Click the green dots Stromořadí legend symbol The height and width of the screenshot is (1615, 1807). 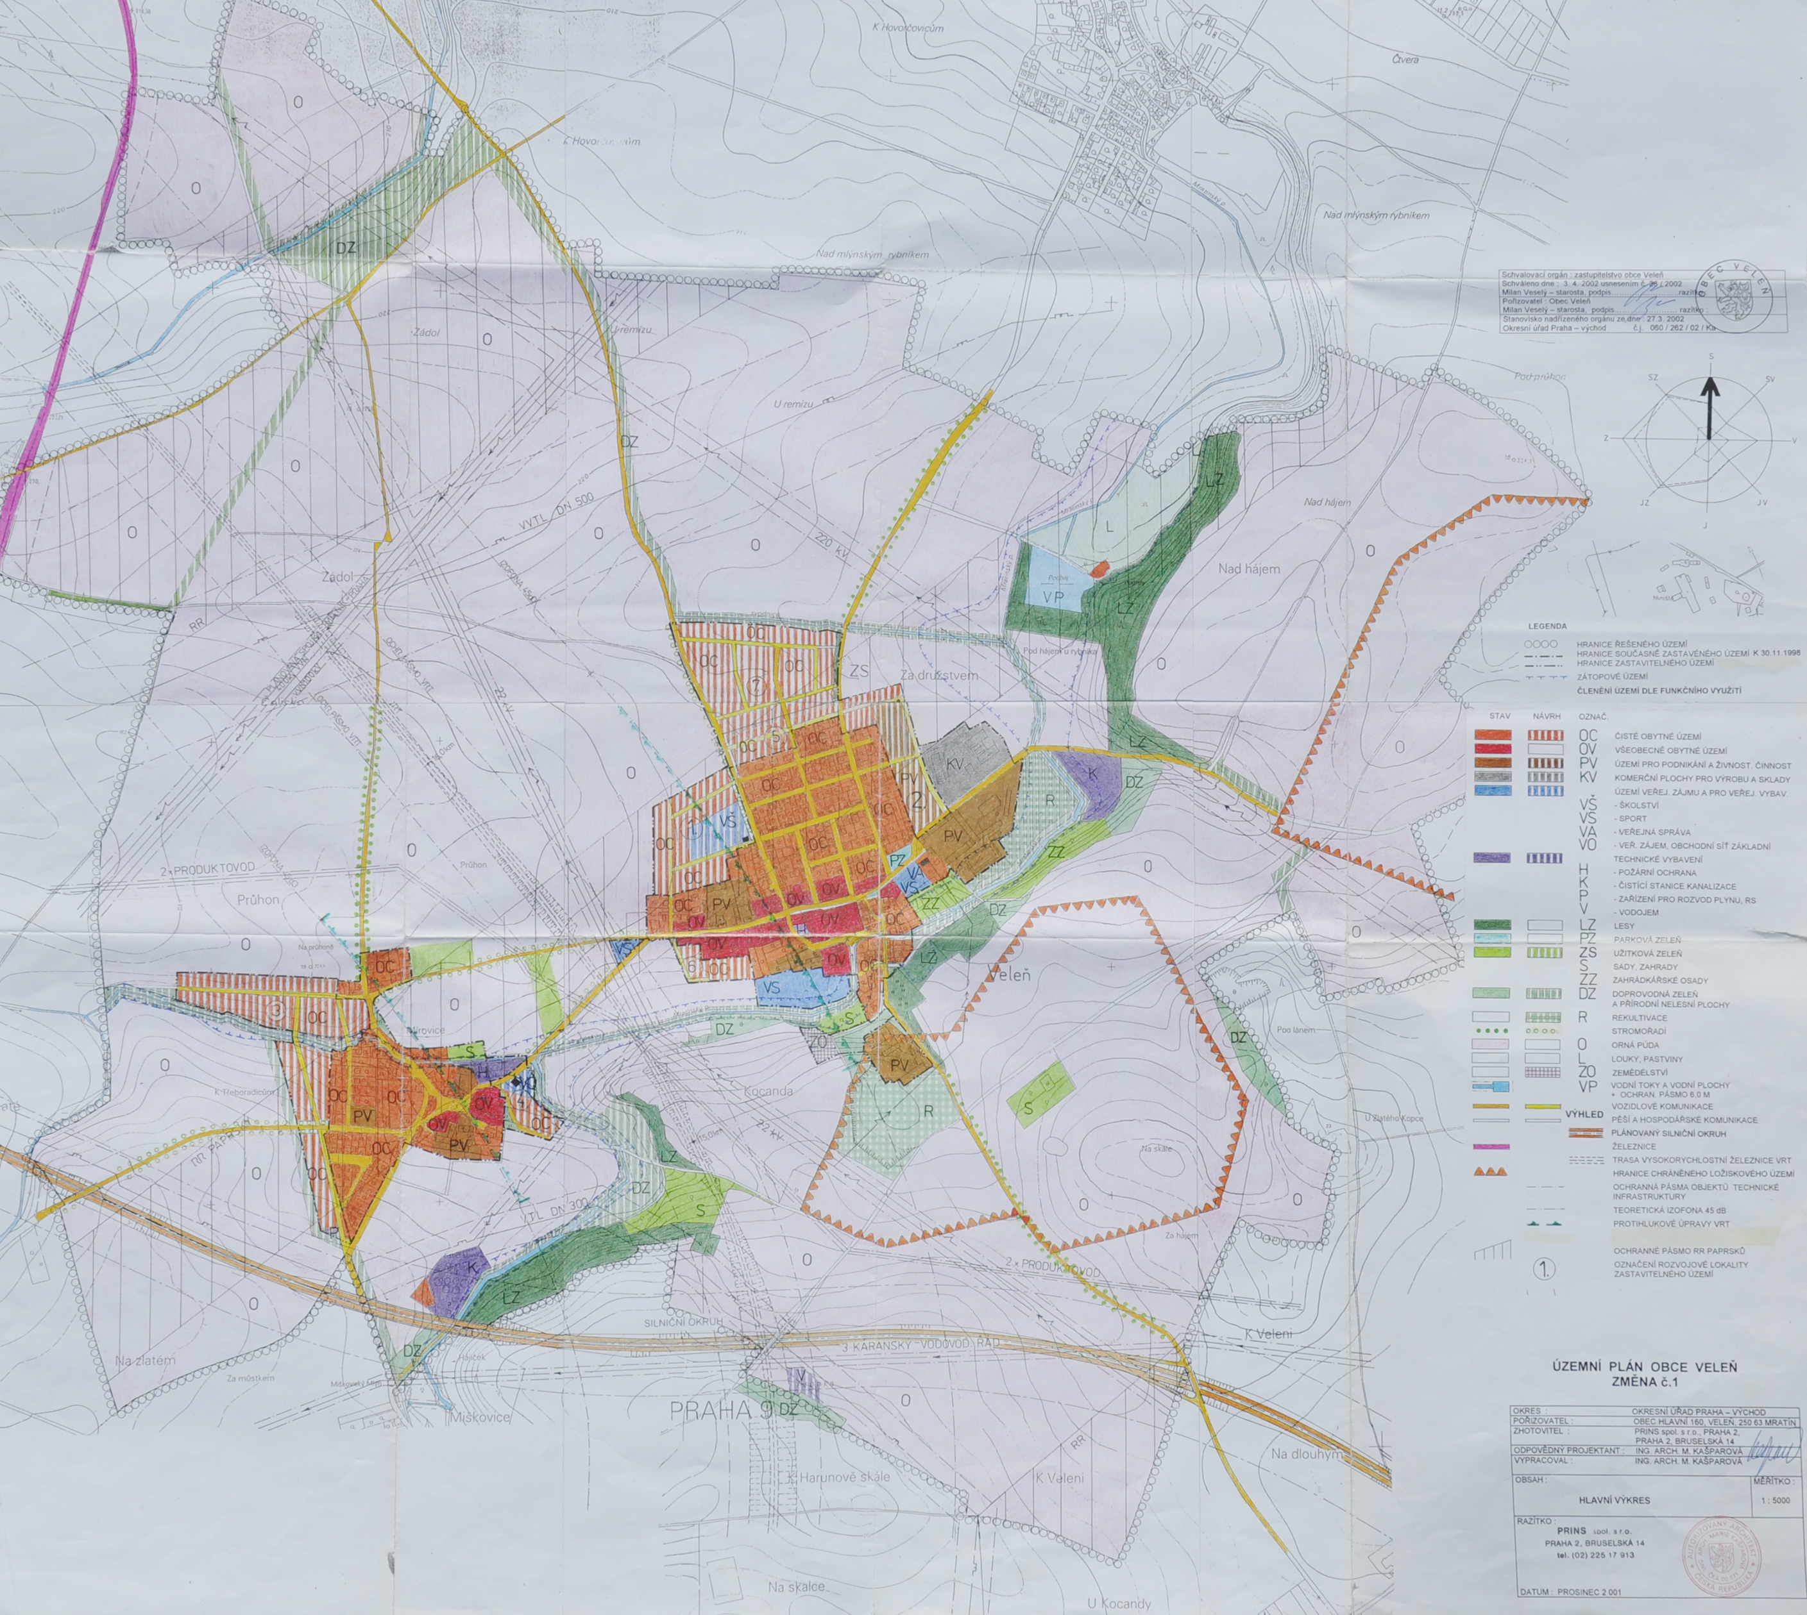tap(1491, 1031)
